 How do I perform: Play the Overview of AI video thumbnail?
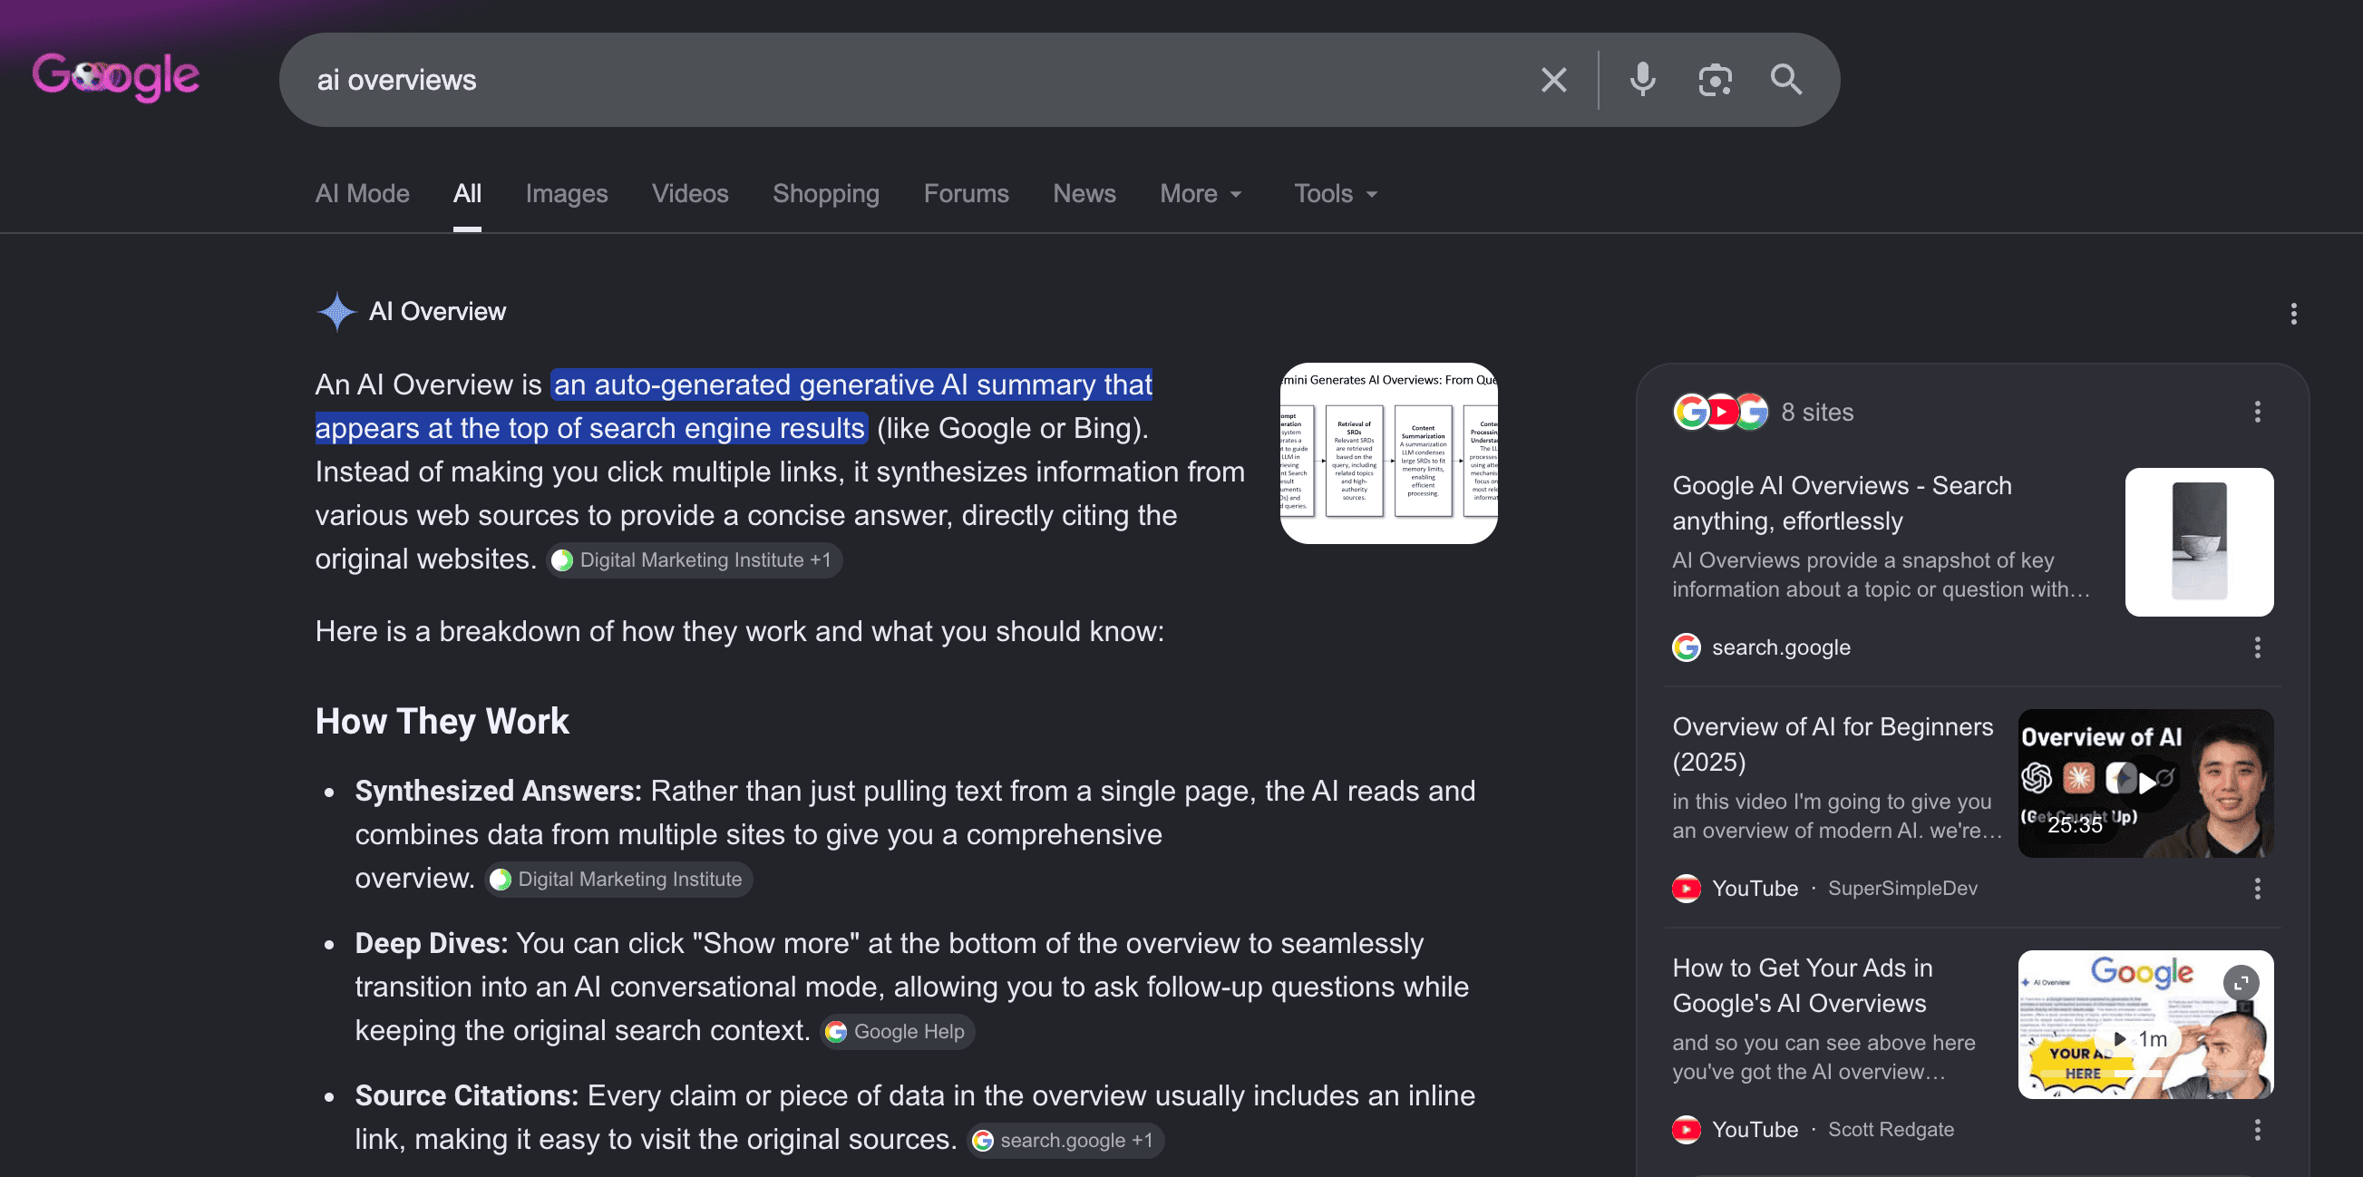point(2145,783)
